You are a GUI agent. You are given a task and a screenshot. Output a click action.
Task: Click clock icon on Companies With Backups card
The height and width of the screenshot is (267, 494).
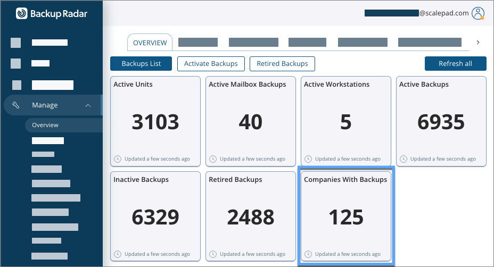tap(308, 254)
